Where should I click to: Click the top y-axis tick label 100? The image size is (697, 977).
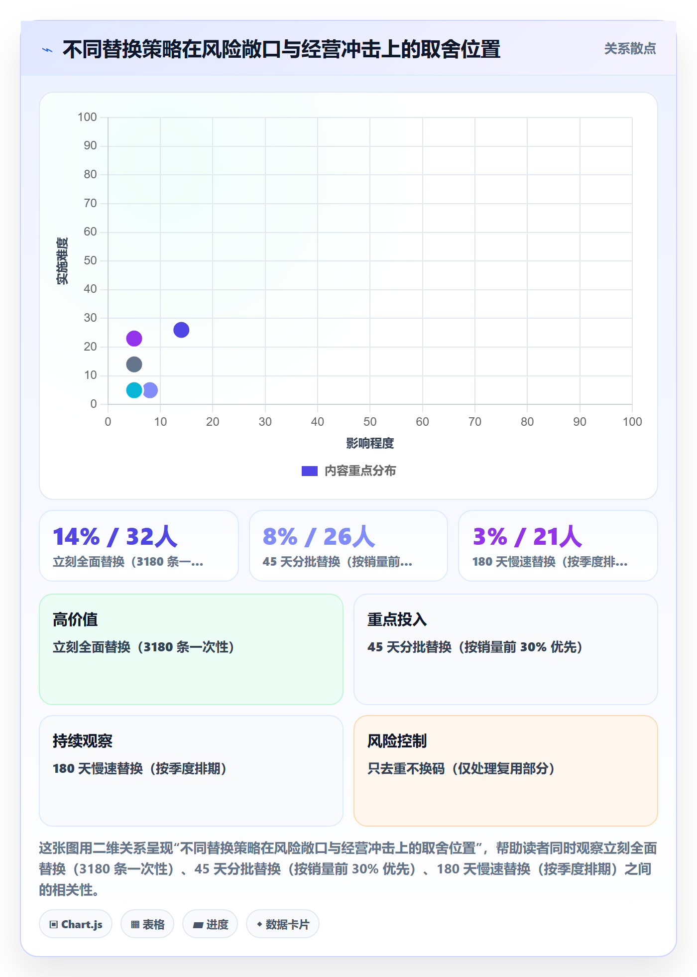coord(87,117)
